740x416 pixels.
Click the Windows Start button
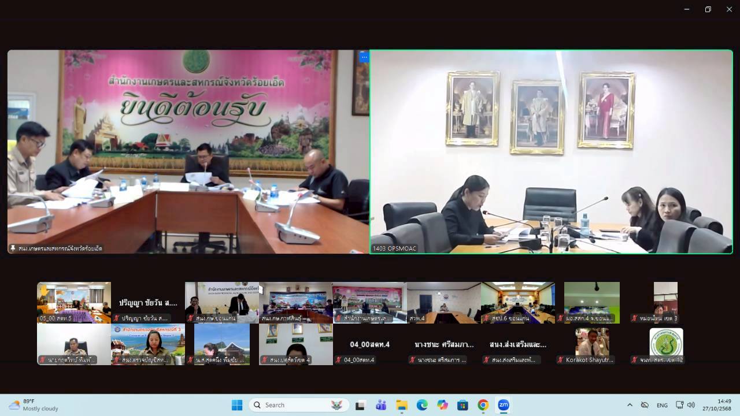[x=237, y=405]
